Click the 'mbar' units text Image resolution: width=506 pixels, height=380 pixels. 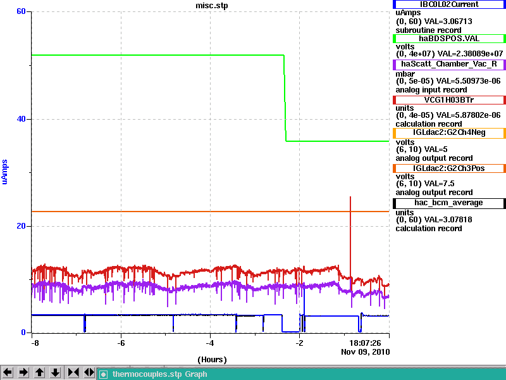(405, 74)
